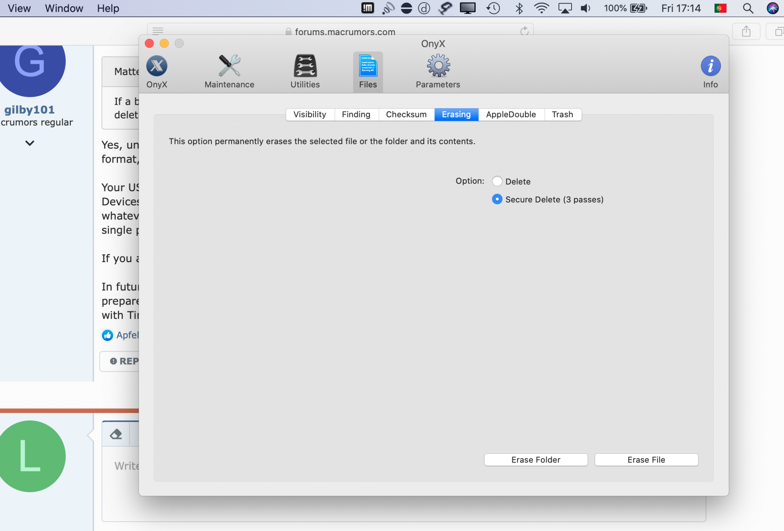The image size is (784, 531).
Task: Click the half-filled circle menu bar icon
Action: pos(407,8)
